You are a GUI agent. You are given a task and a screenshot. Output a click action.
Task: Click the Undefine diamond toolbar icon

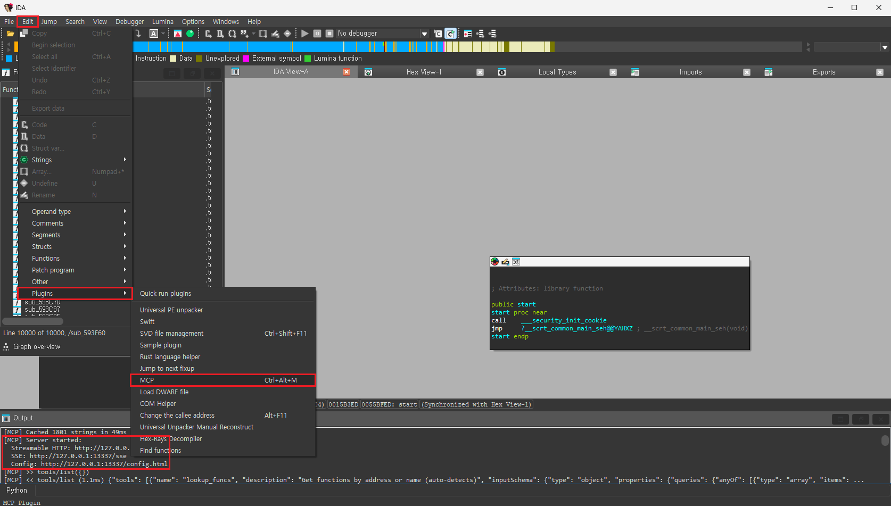[x=287, y=34]
